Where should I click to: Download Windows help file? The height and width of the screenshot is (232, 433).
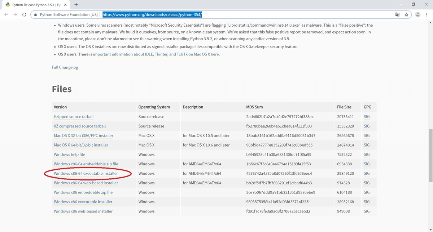[69, 155]
